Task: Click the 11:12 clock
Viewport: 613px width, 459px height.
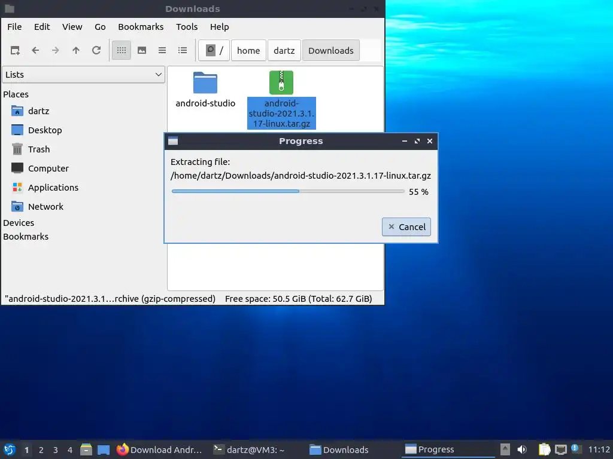Action: pos(599,449)
